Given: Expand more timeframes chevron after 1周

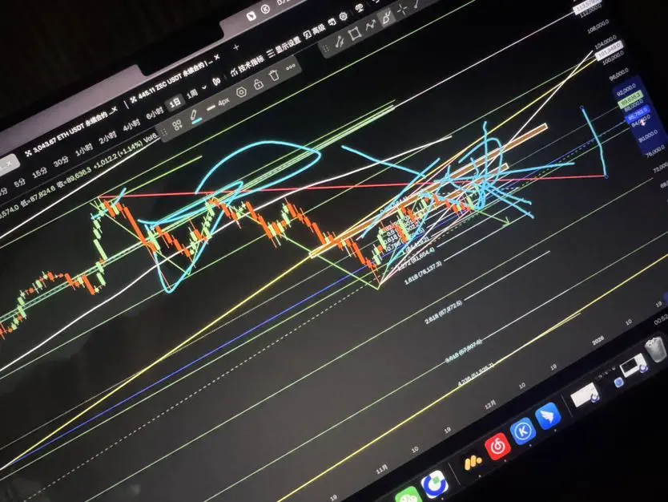Looking at the screenshot, I should tap(204, 87).
